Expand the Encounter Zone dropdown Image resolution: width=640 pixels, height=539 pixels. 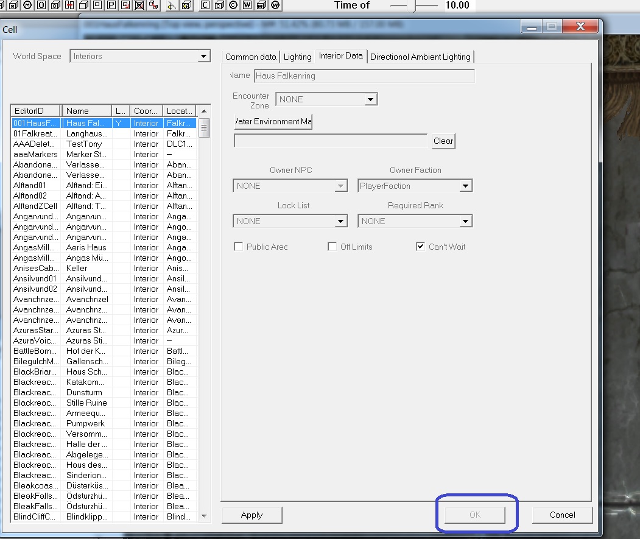[x=370, y=99]
